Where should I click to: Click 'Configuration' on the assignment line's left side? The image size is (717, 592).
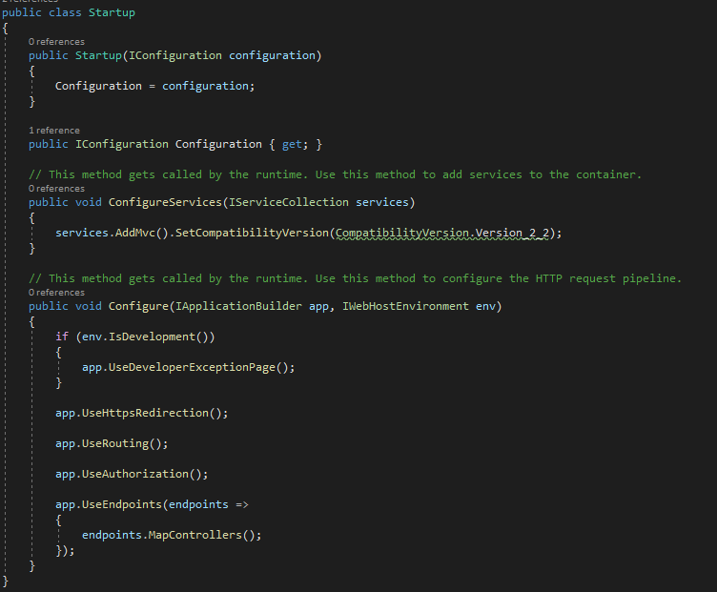[98, 86]
